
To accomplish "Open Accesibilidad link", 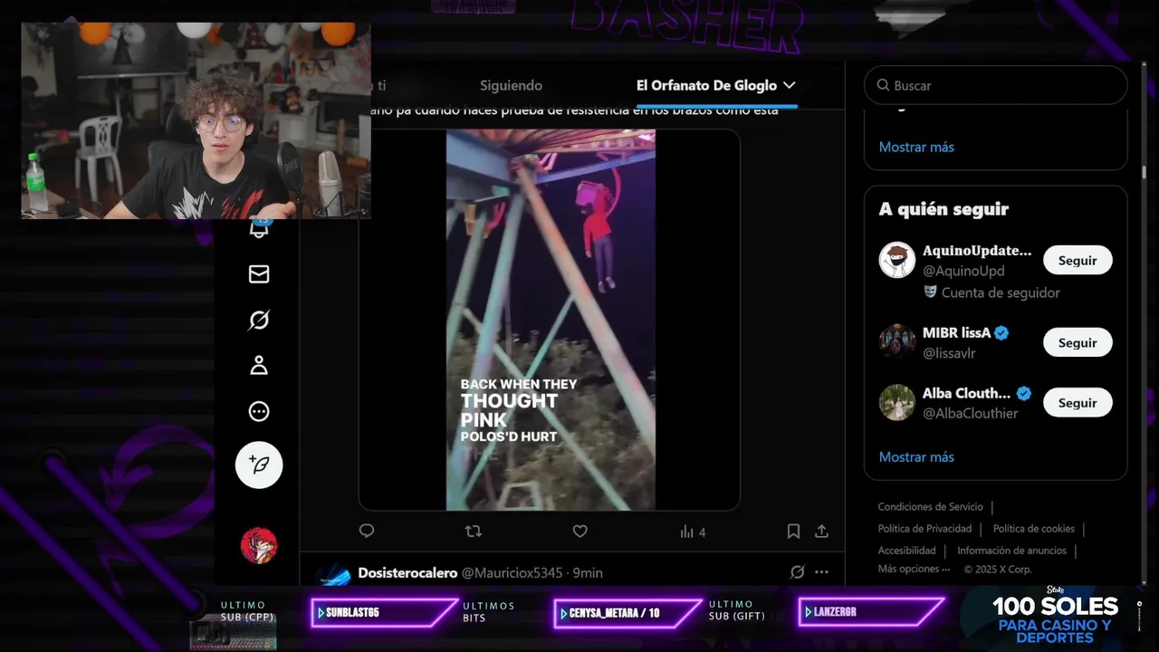I will point(906,551).
